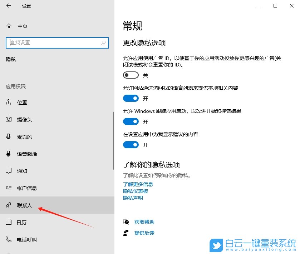Image resolution: width=300 pixels, height=254 pixels.
Task: Click the Home (主页) house icon
Action: (8, 26)
